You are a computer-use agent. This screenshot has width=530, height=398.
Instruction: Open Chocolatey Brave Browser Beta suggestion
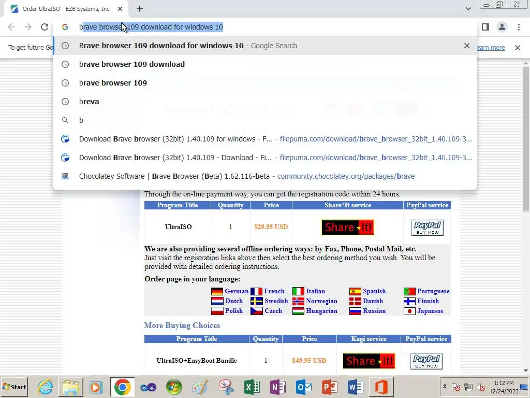pyautogui.click(x=265, y=176)
